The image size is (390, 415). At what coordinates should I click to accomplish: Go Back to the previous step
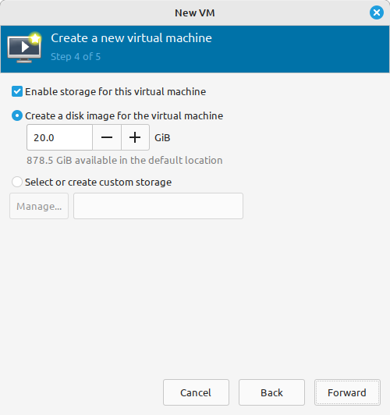click(x=271, y=392)
